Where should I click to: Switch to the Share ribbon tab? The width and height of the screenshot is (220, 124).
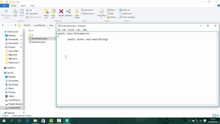pos(23,6)
